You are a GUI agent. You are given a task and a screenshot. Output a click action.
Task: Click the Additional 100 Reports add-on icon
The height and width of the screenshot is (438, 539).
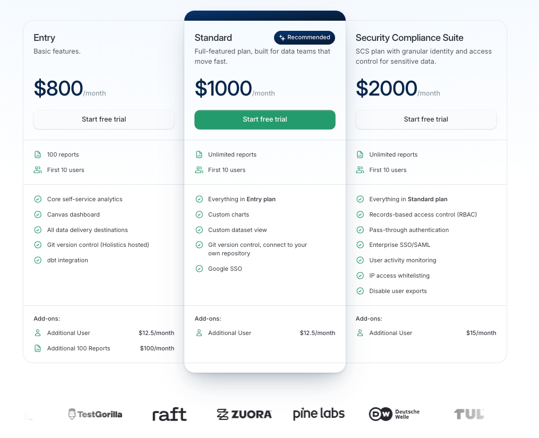[x=38, y=348]
